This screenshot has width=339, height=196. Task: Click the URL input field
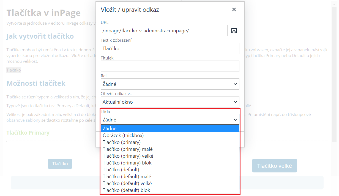click(164, 31)
